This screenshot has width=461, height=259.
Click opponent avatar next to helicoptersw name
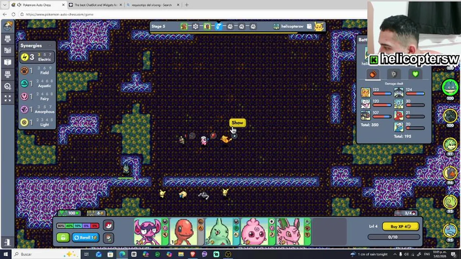click(x=276, y=26)
